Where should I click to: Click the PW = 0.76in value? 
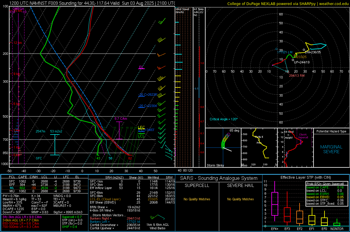pos(11,196)
